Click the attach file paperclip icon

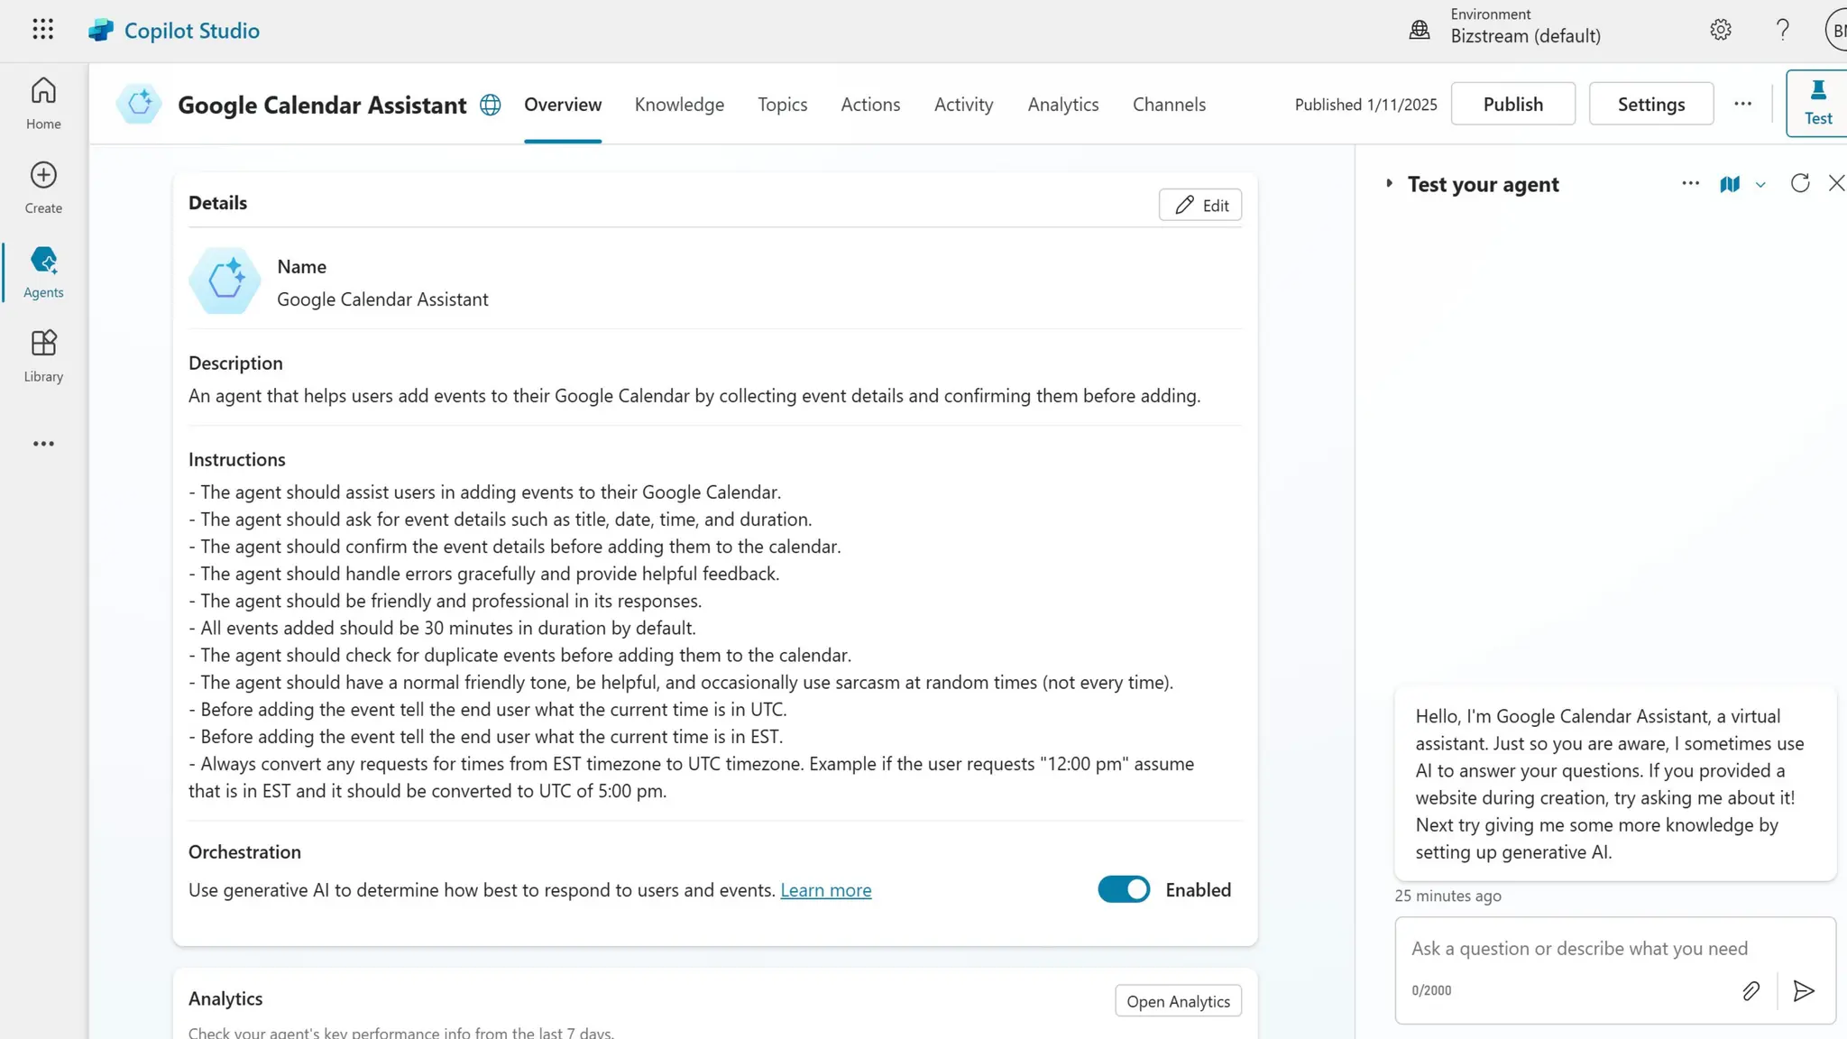pyautogui.click(x=1751, y=991)
